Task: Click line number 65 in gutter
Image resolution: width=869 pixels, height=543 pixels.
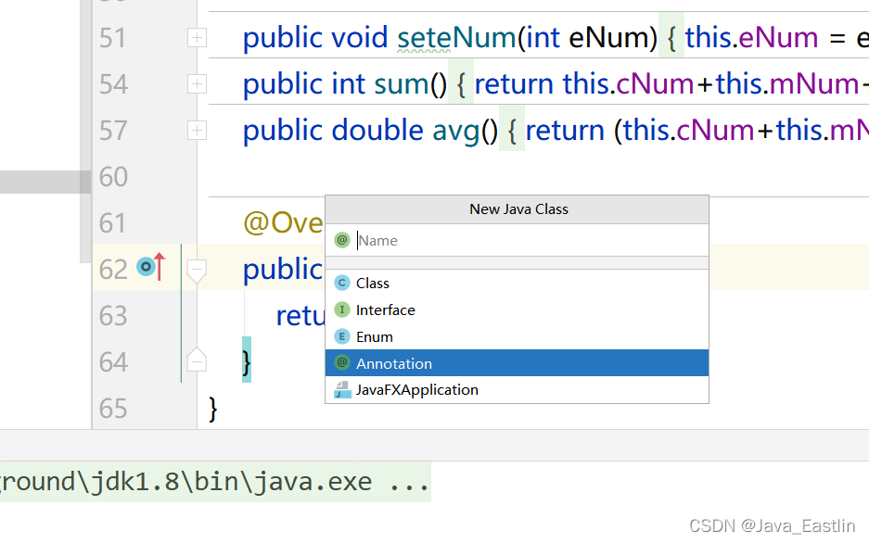Action: (113, 409)
